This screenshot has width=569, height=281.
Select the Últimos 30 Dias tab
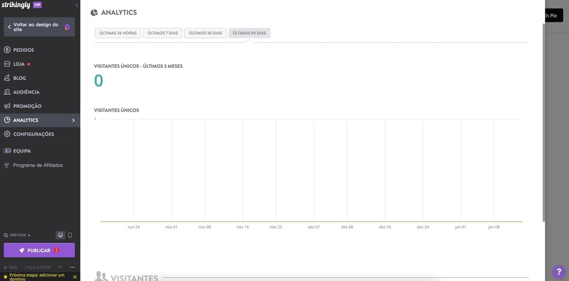point(205,33)
